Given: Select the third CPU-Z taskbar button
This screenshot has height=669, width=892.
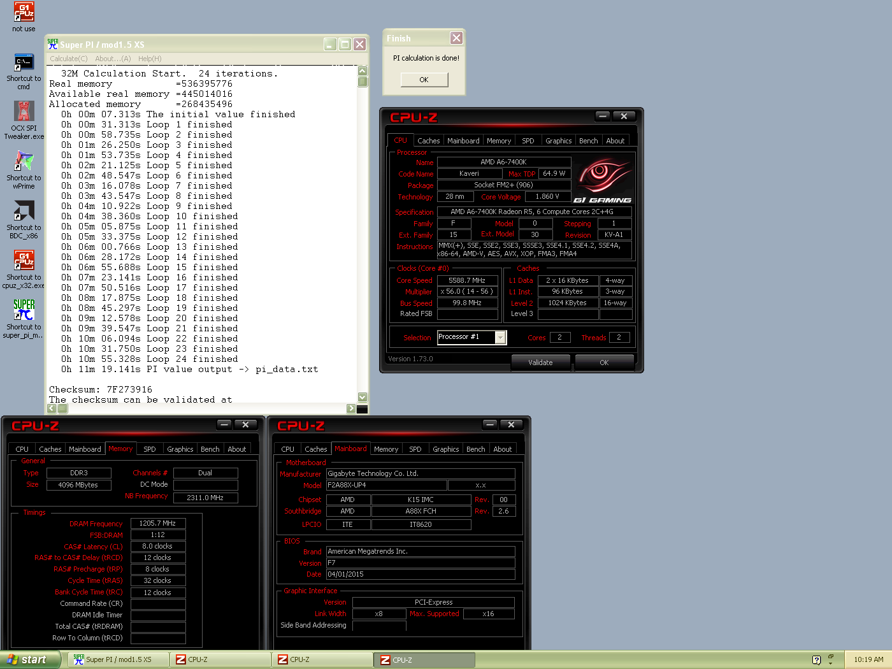Looking at the screenshot, I should [x=425, y=659].
